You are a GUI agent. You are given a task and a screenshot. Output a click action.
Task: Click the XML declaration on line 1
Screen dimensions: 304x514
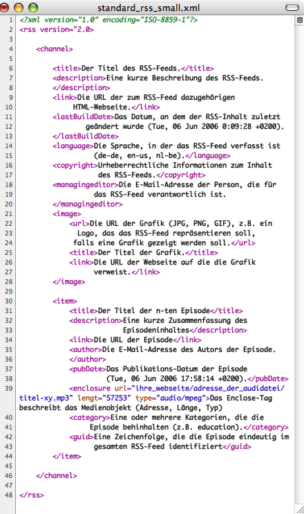click(108, 19)
